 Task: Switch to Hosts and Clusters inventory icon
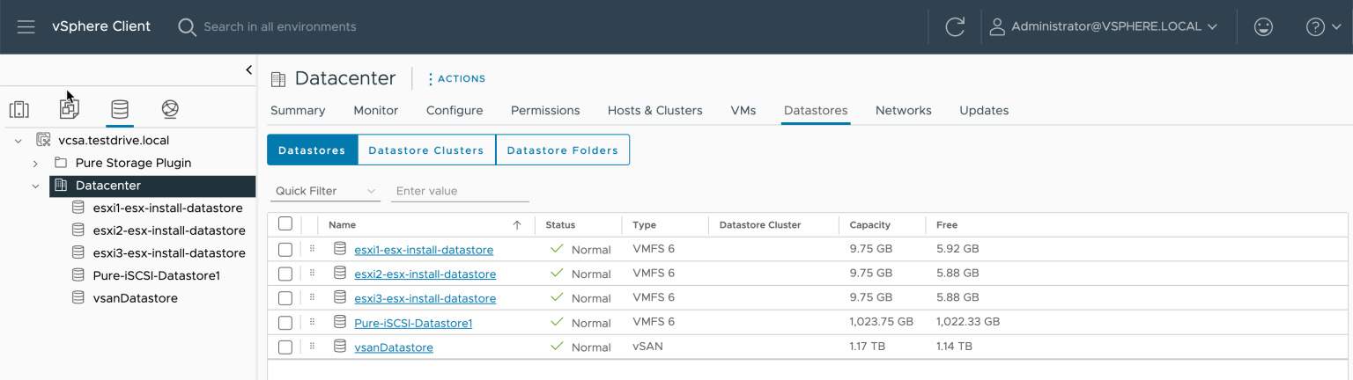19,109
